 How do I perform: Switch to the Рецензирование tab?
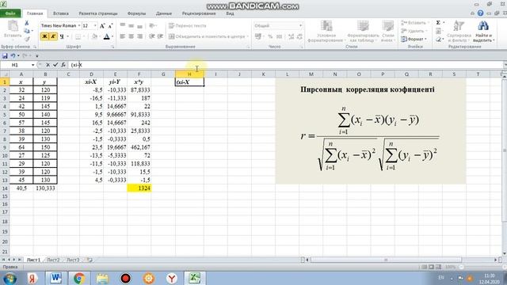point(199,13)
